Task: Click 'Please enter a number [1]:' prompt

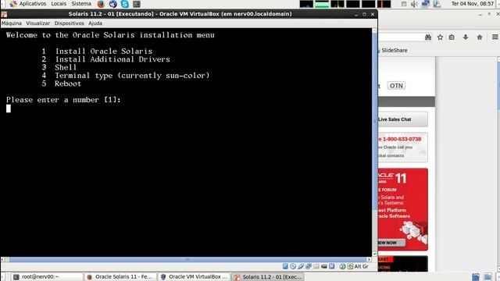Action: tap(63, 100)
